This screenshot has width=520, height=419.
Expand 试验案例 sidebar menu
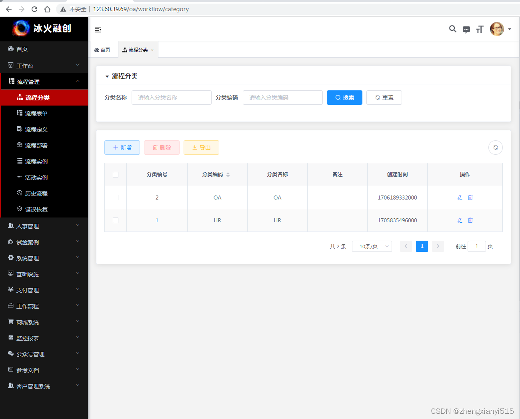point(44,242)
